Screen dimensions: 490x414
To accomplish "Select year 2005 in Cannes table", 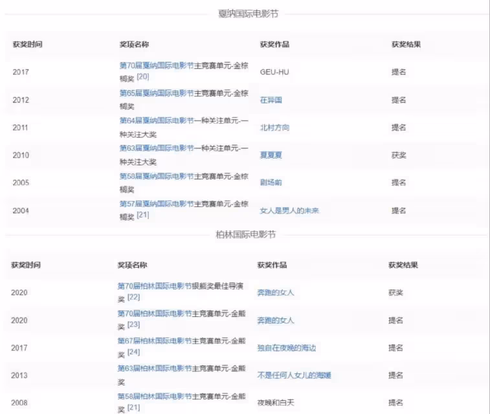I will [21, 182].
